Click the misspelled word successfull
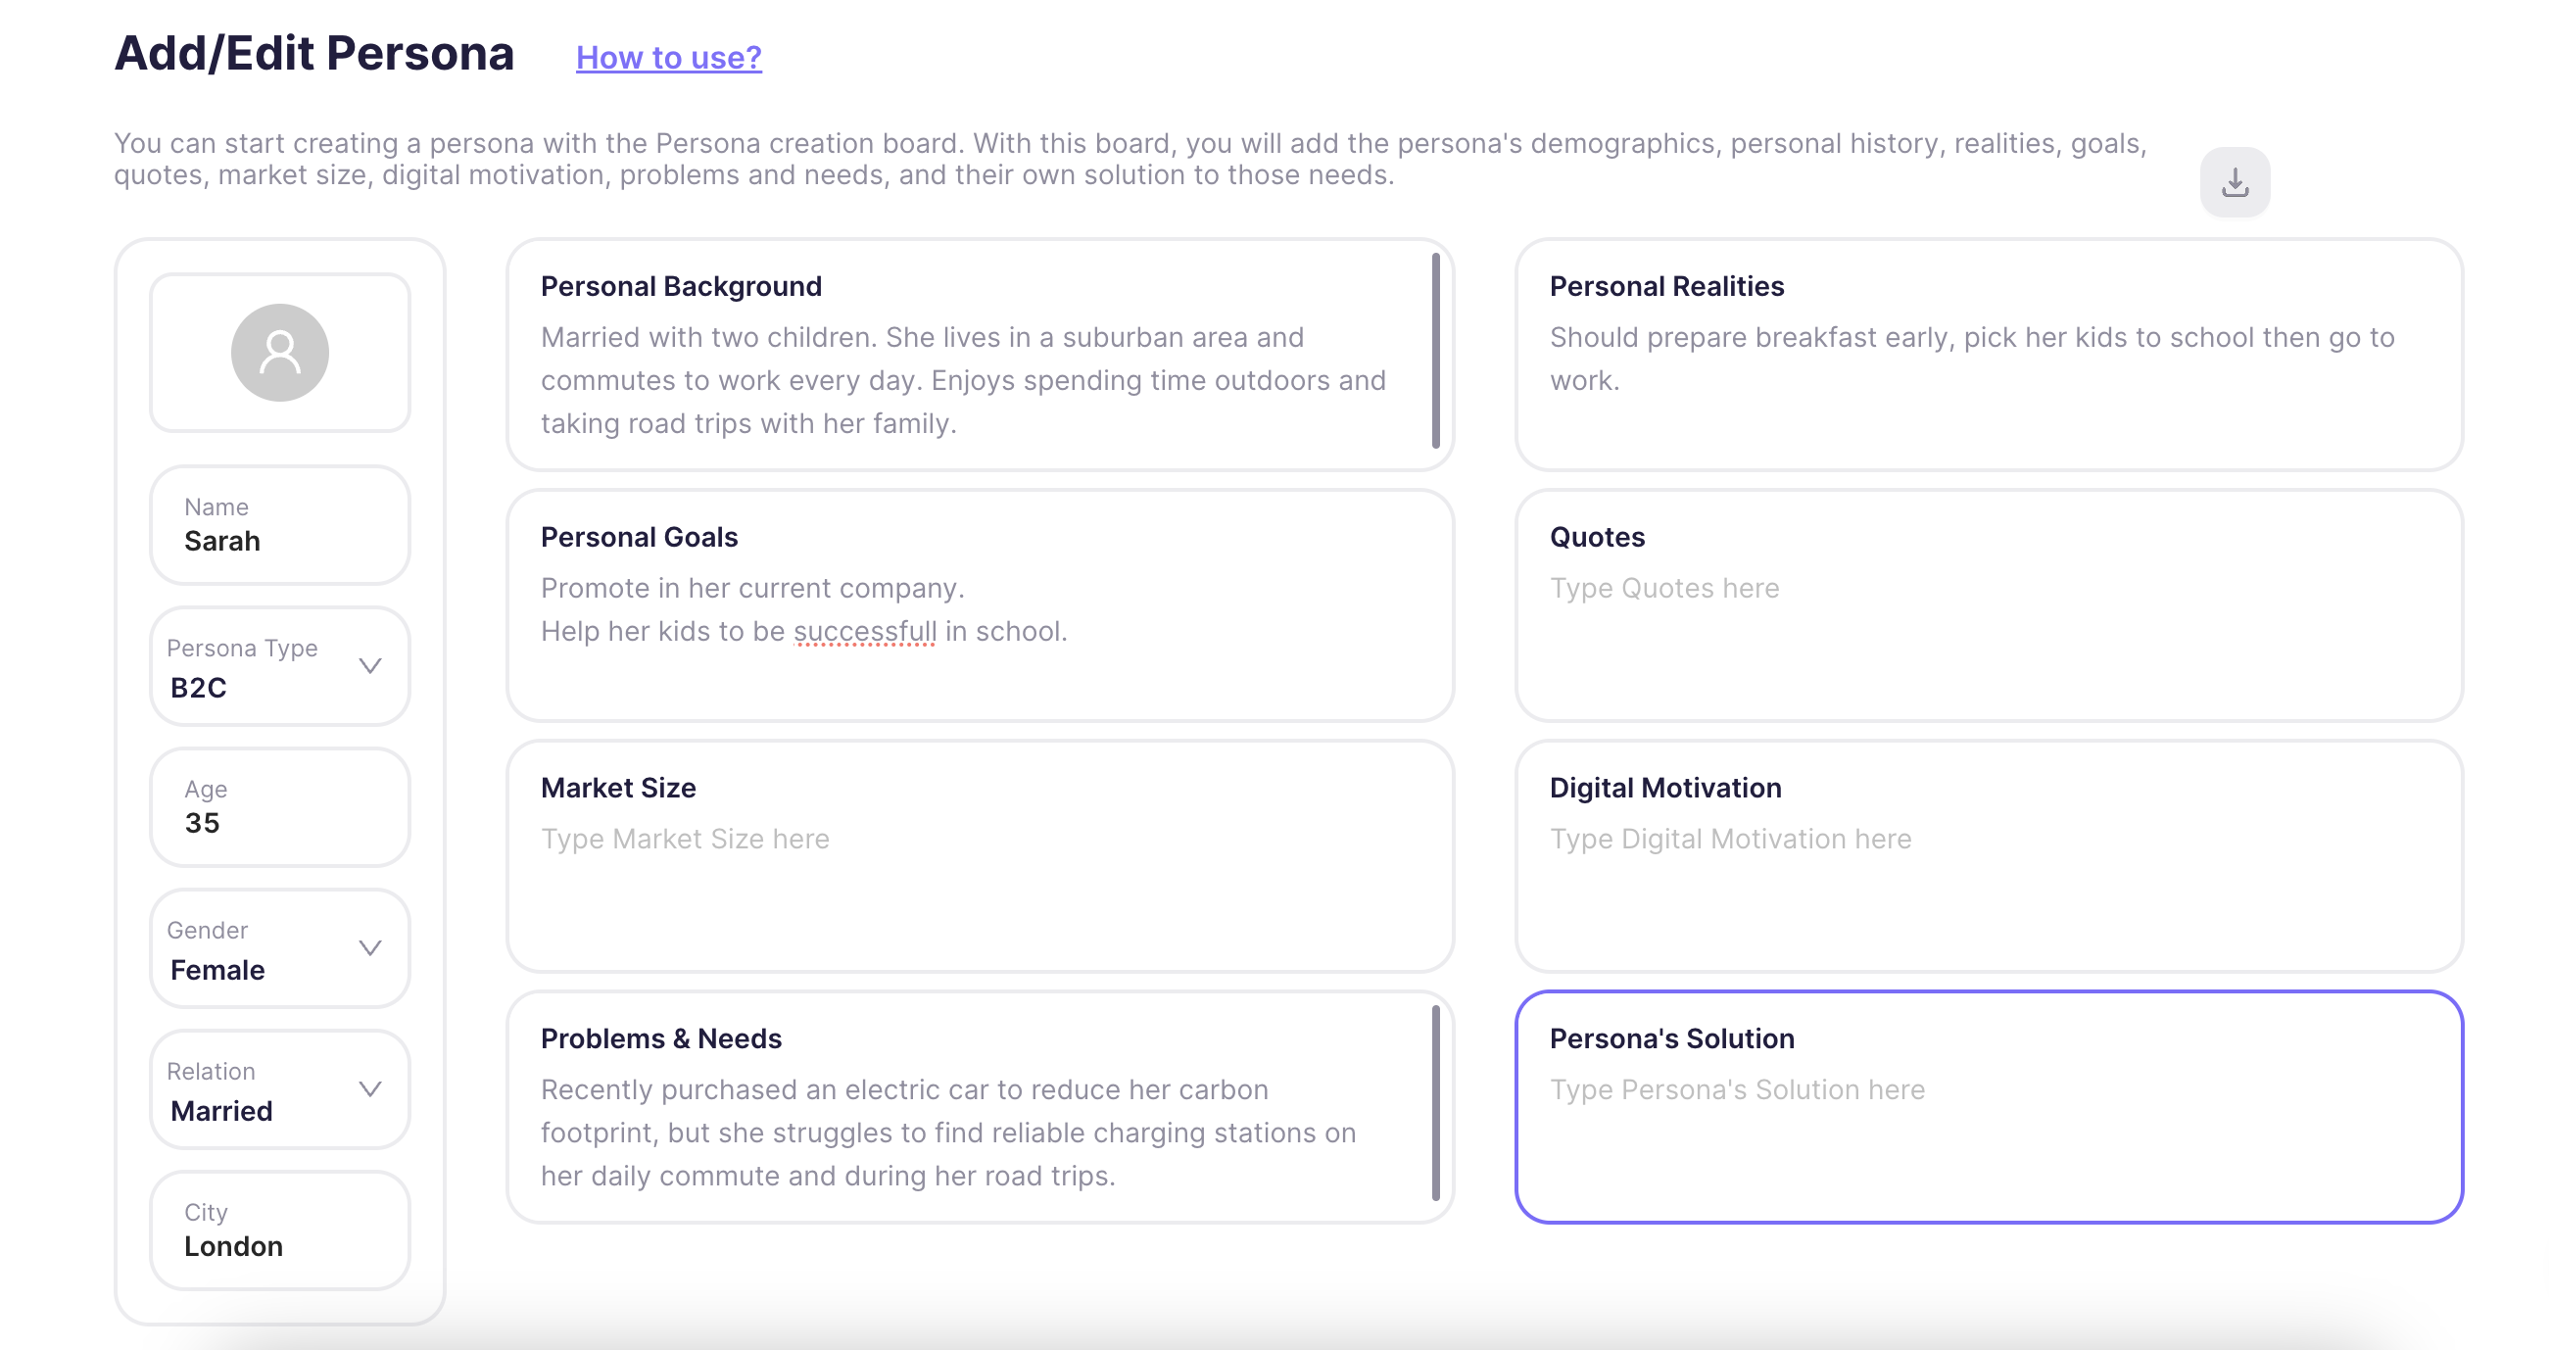 tap(865, 632)
